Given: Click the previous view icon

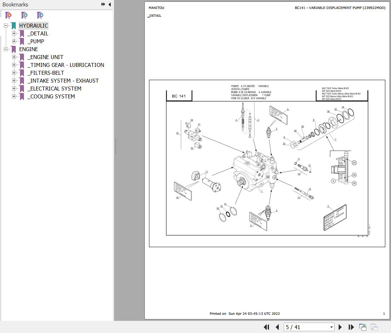Looking at the screenshot, I should tap(362, 327).
